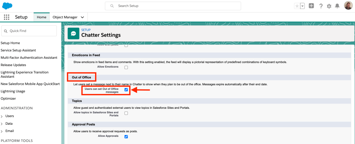Click the favorites star icon

tap(297, 6)
